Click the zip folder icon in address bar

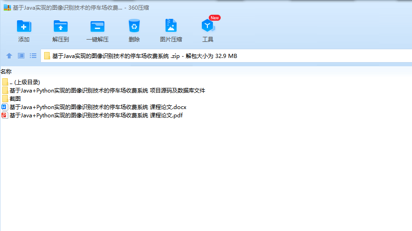point(47,56)
